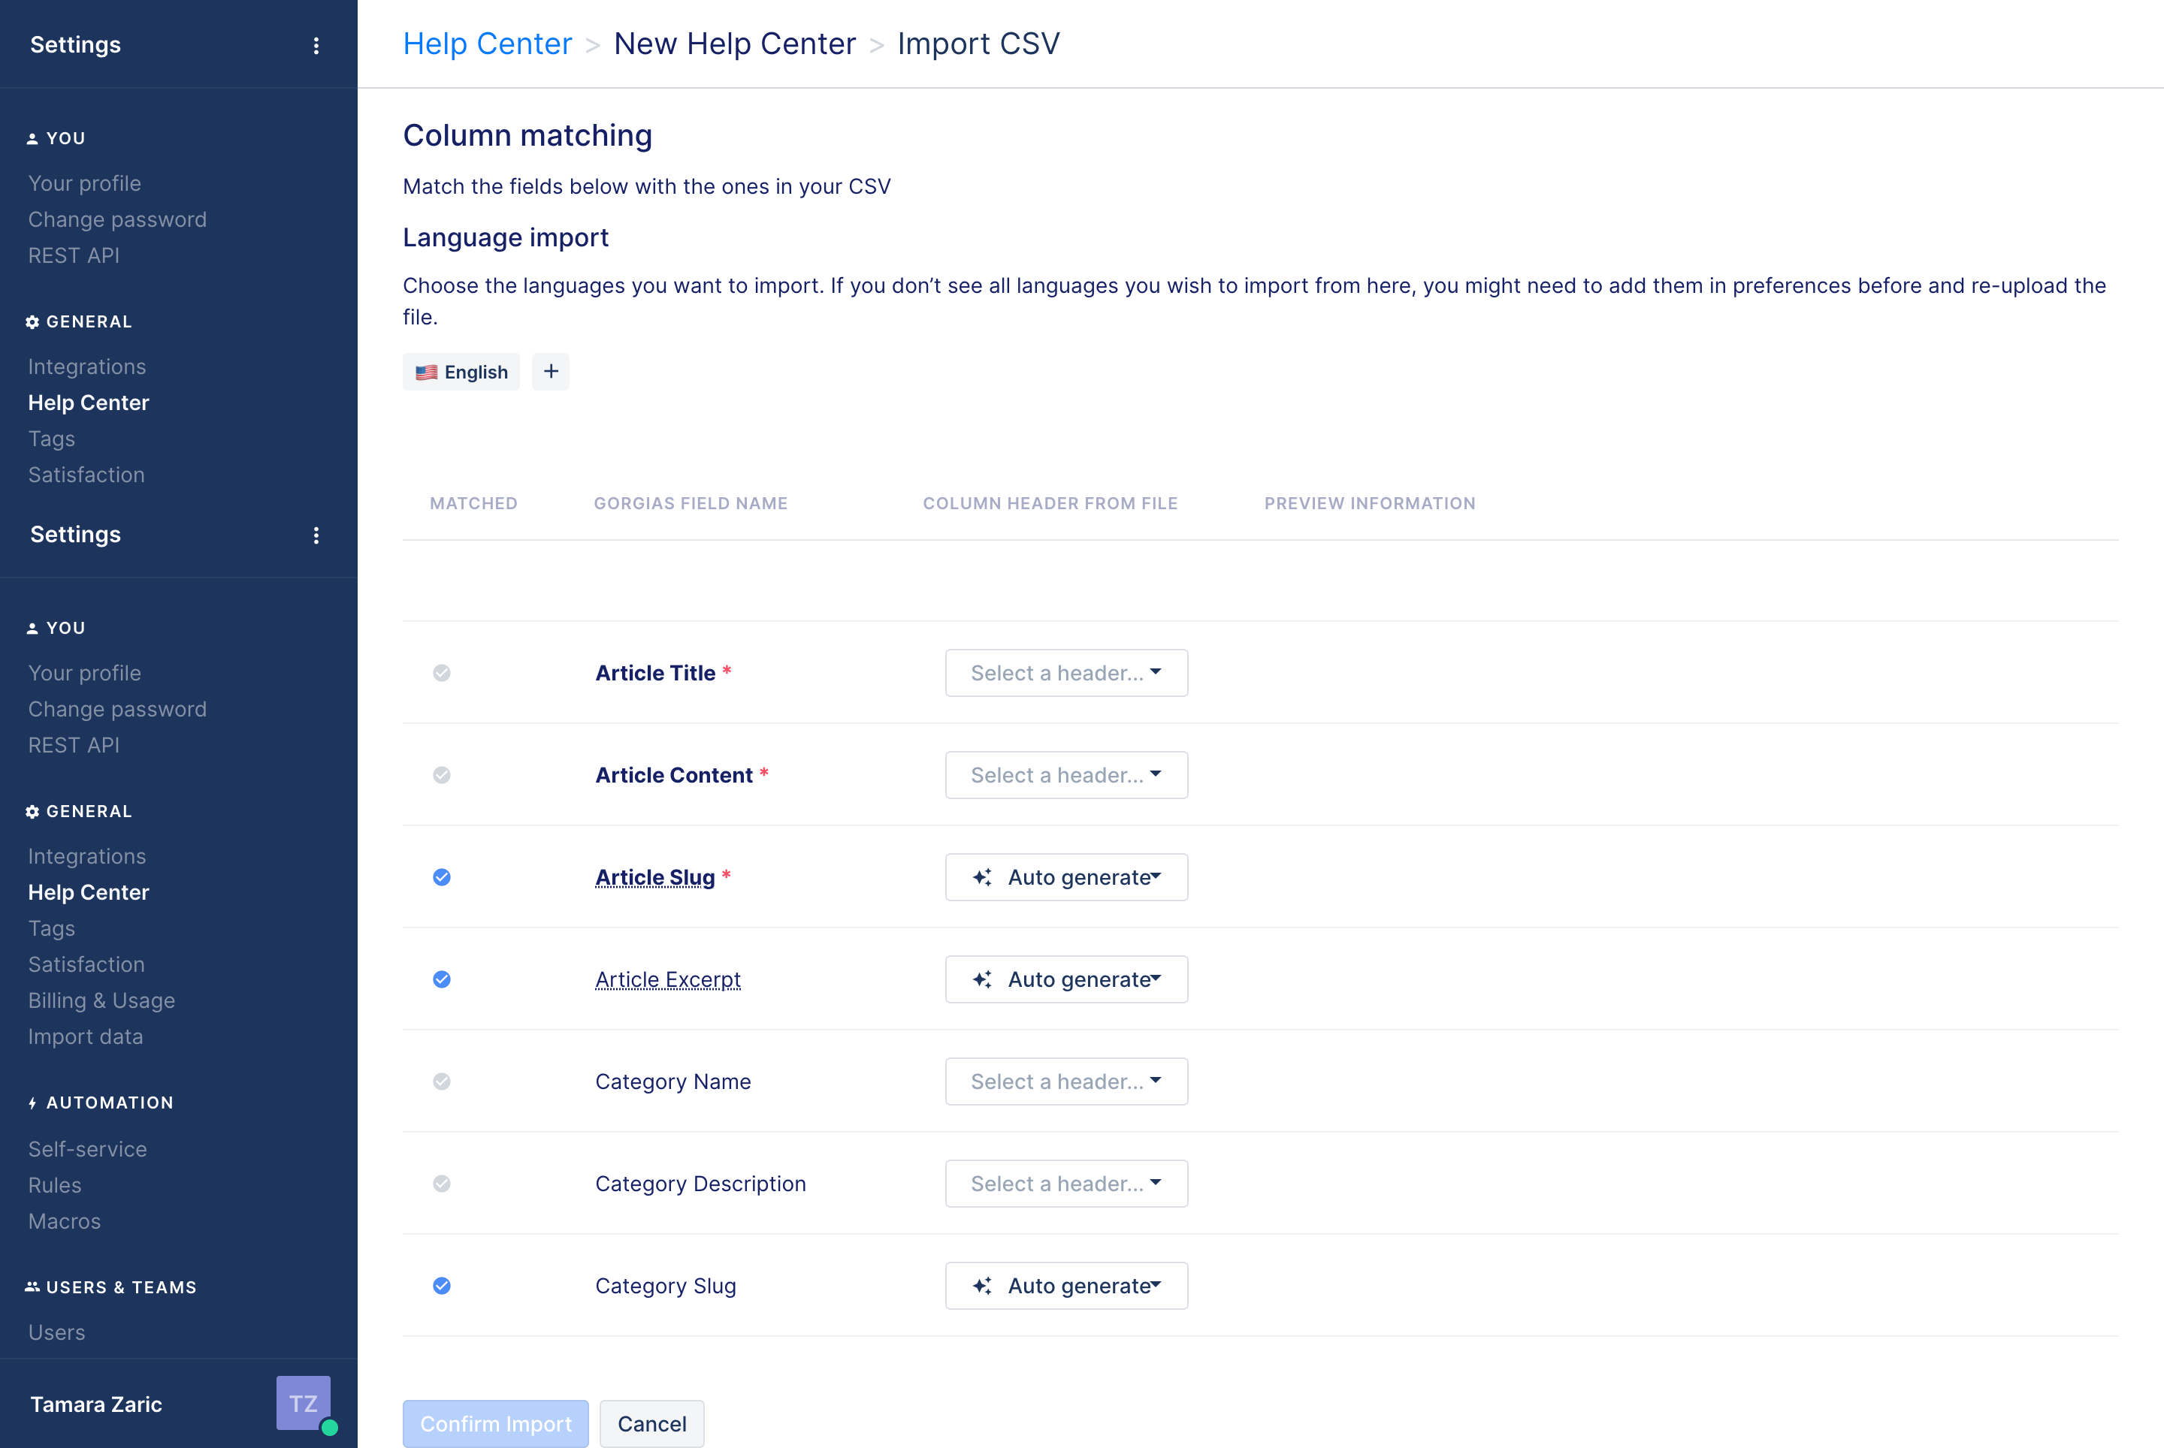Click the Tamara Zaric user name
The width and height of the screenshot is (2164, 1448).
[96, 1404]
